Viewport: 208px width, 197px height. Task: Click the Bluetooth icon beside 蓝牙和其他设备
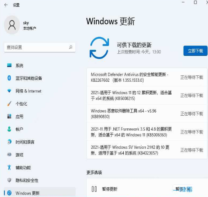9,78
